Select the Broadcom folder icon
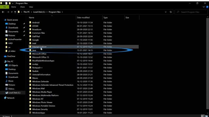This screenshot has width=209, height=117. click(x=30, y=29)
